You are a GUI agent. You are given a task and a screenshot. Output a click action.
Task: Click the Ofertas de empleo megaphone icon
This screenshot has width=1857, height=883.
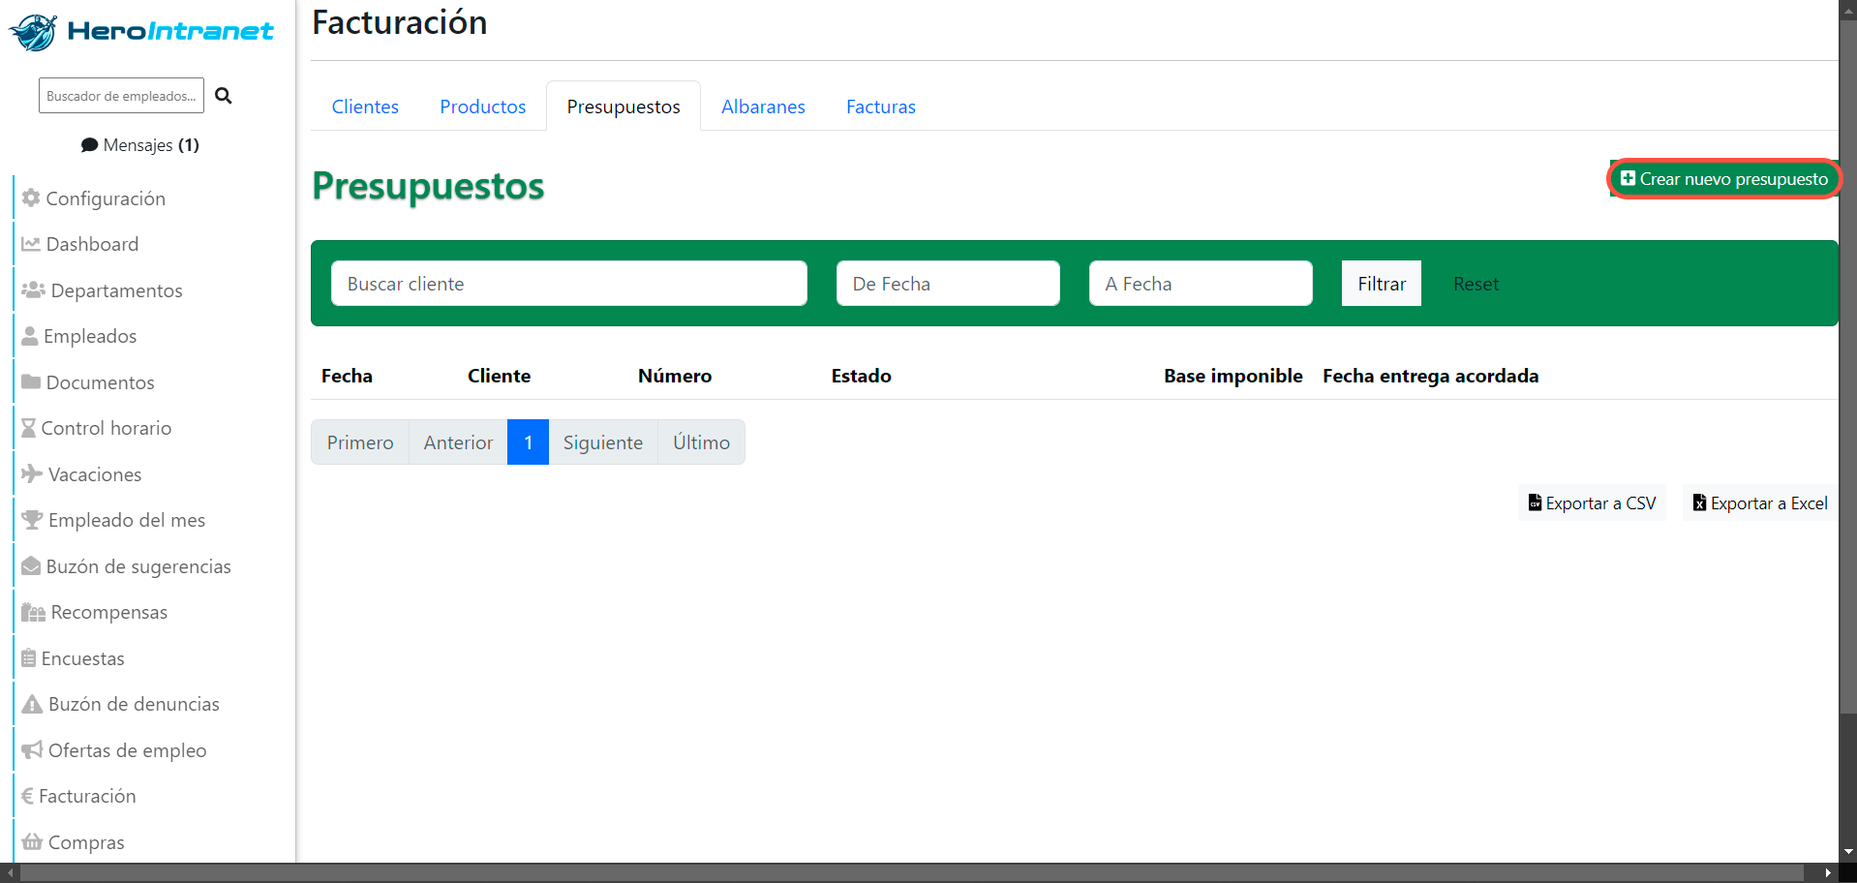[x=32, y=750]
